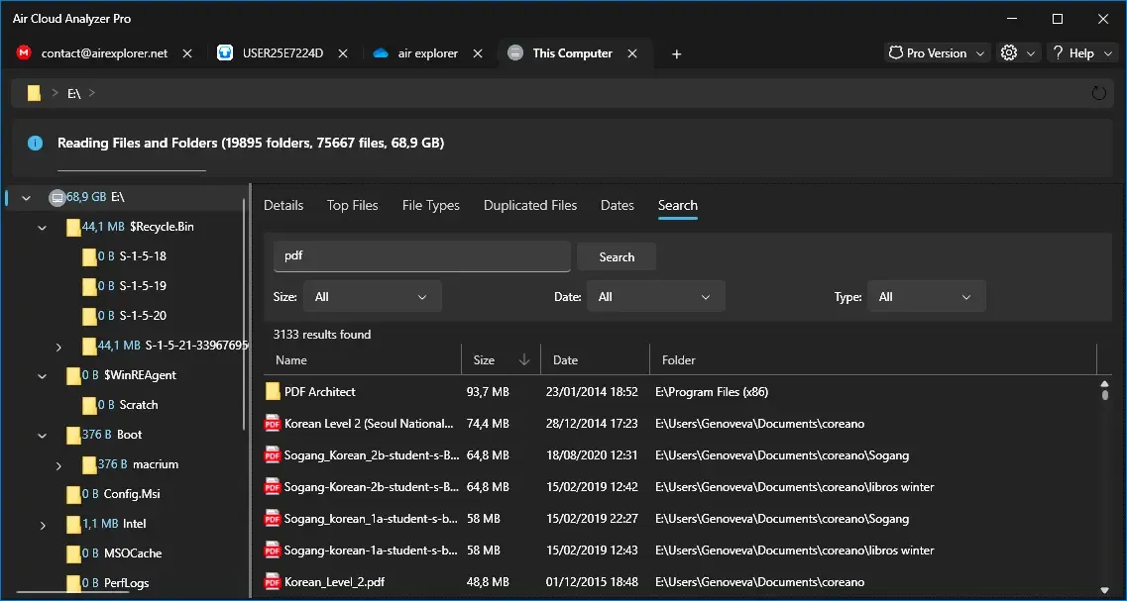Image resolution: width=1127 pixels, height=601 pixels.
Task: Open the Date filter dropdown
Action: [655, 297]
